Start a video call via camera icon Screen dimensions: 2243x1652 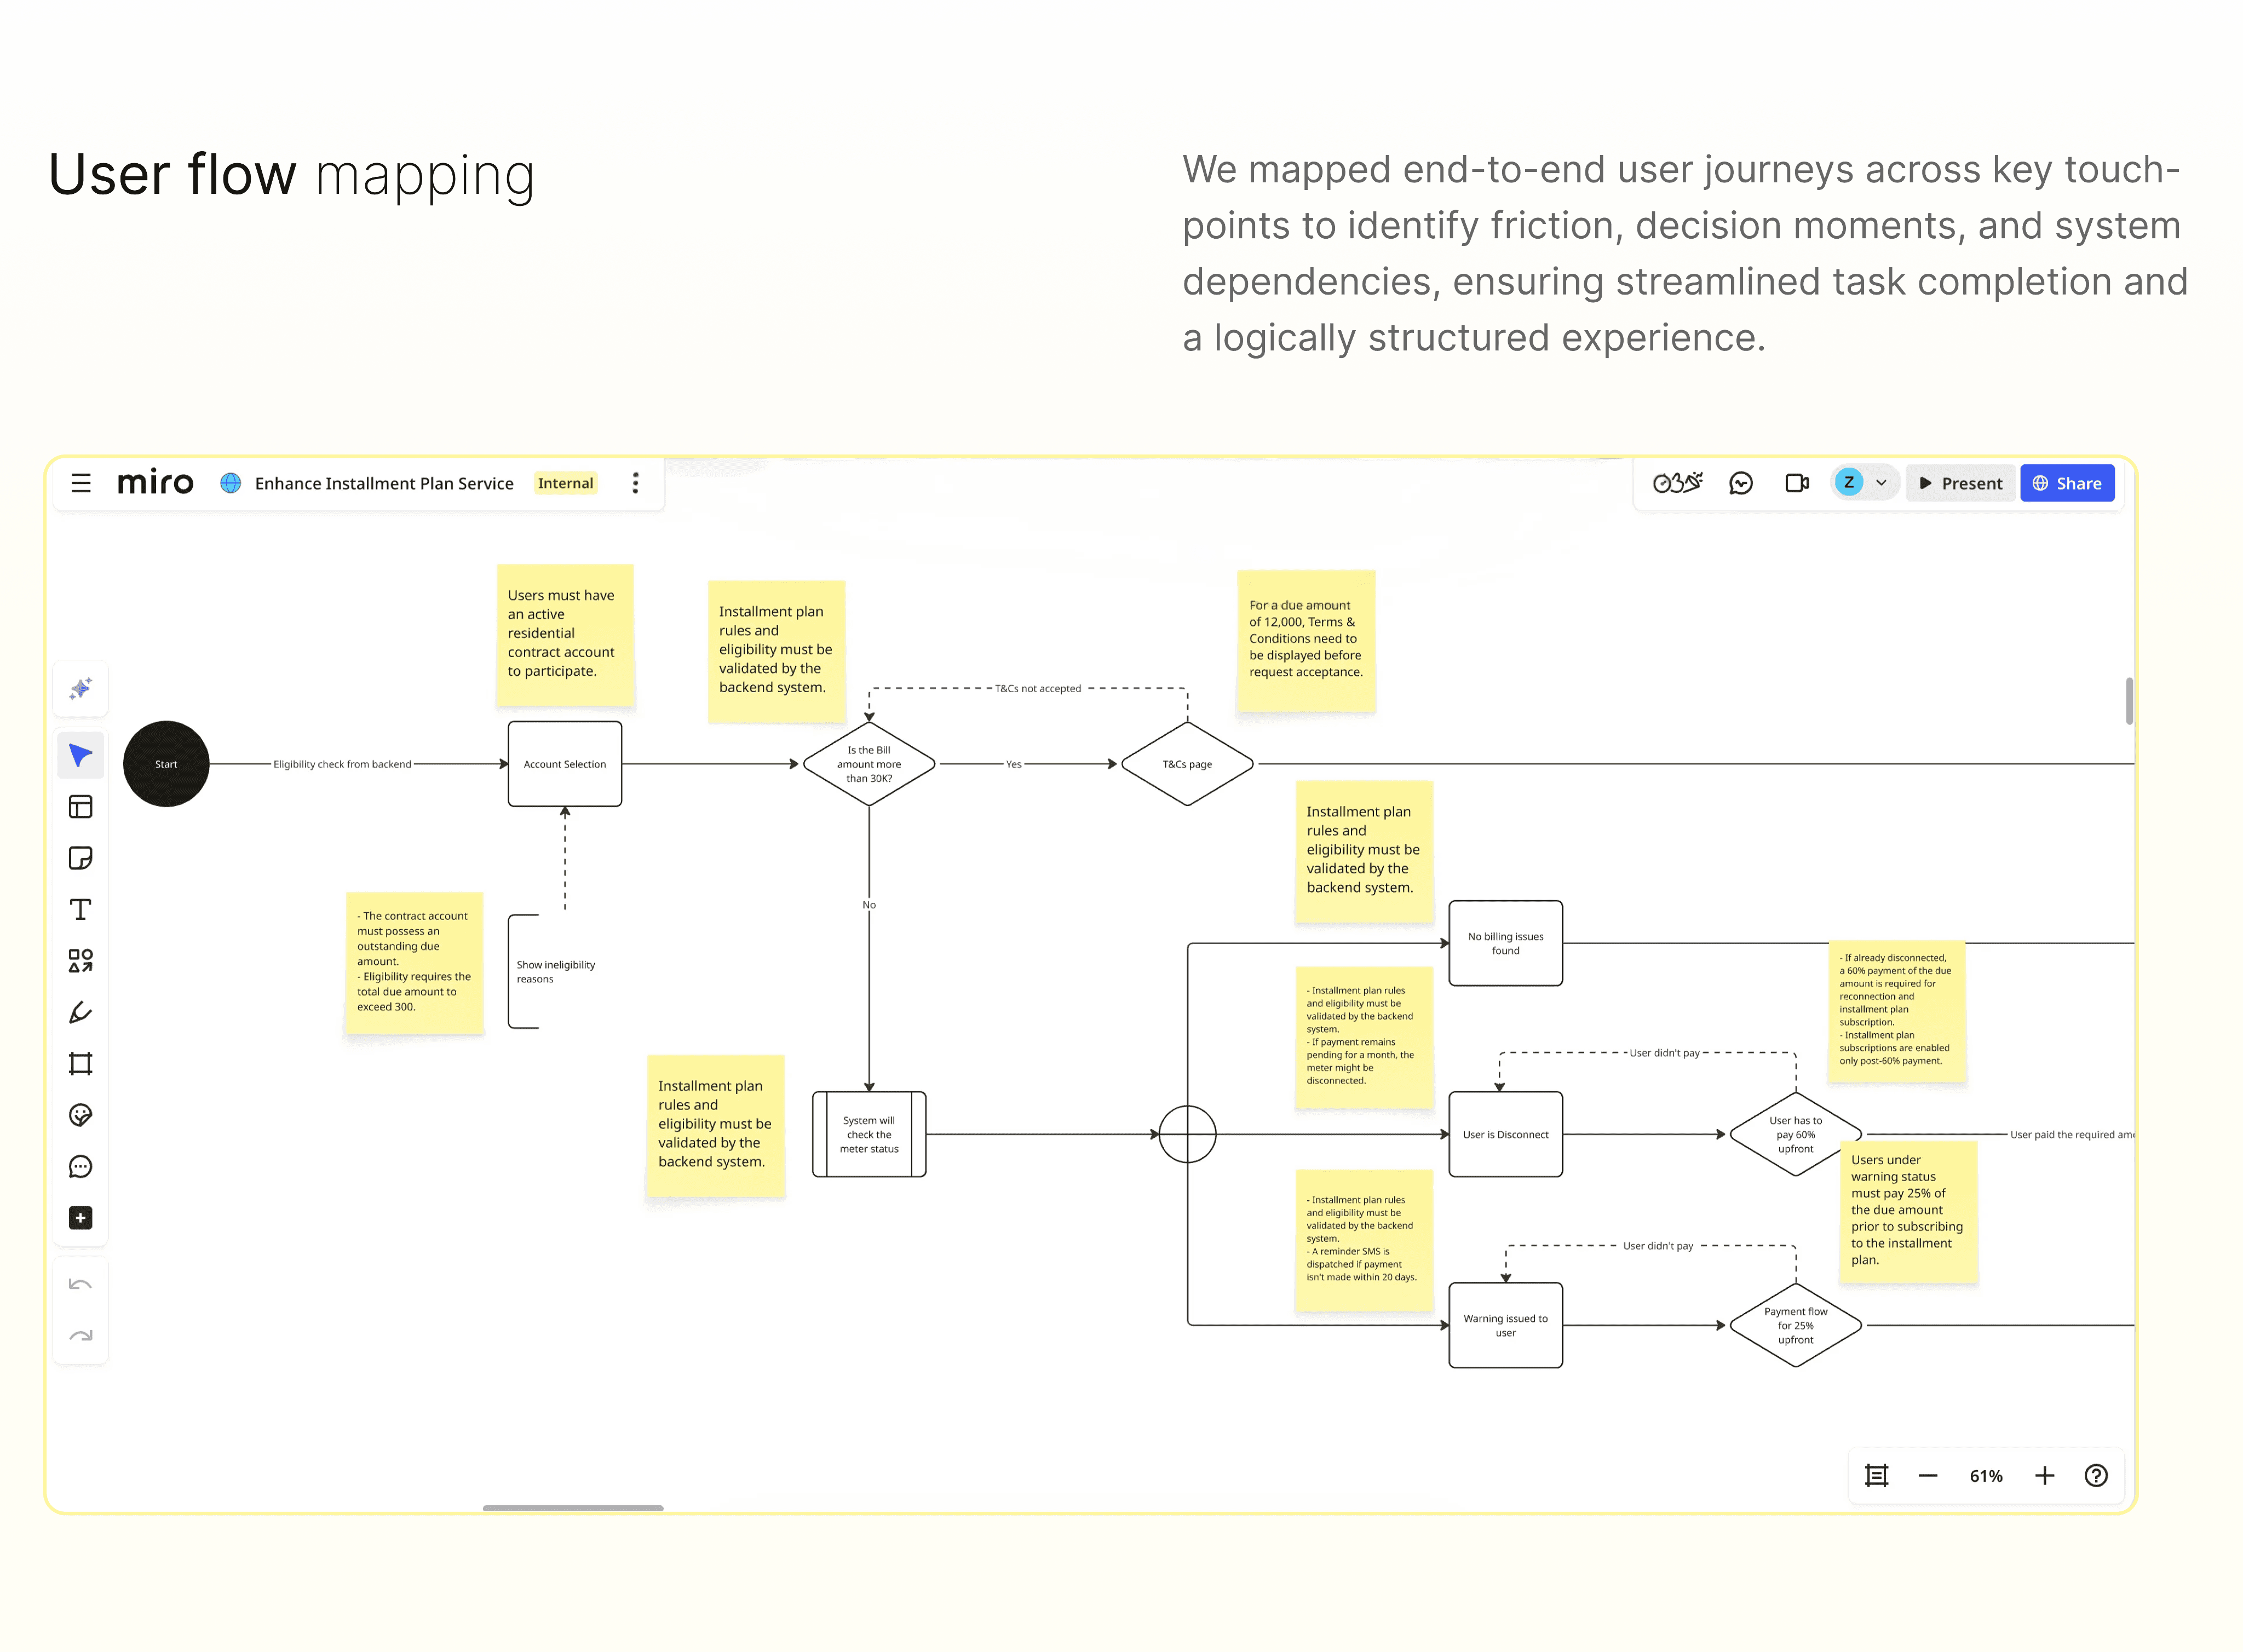tap(1796, 483)
